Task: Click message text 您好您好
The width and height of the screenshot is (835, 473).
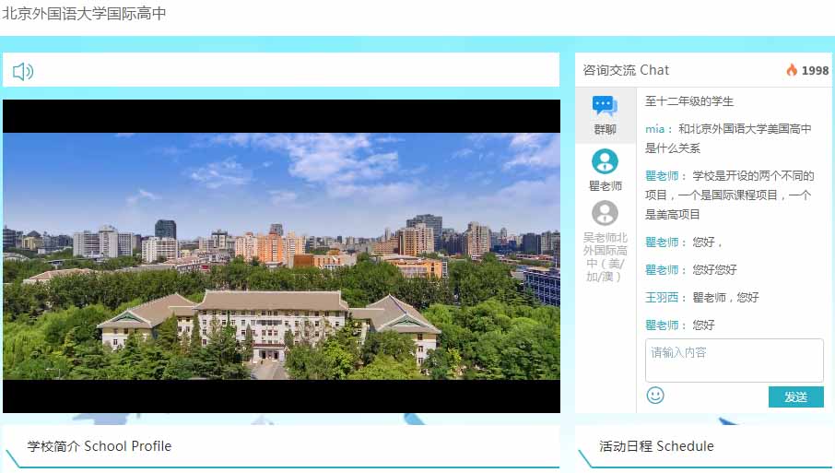Action: click(x=714, y=269)
